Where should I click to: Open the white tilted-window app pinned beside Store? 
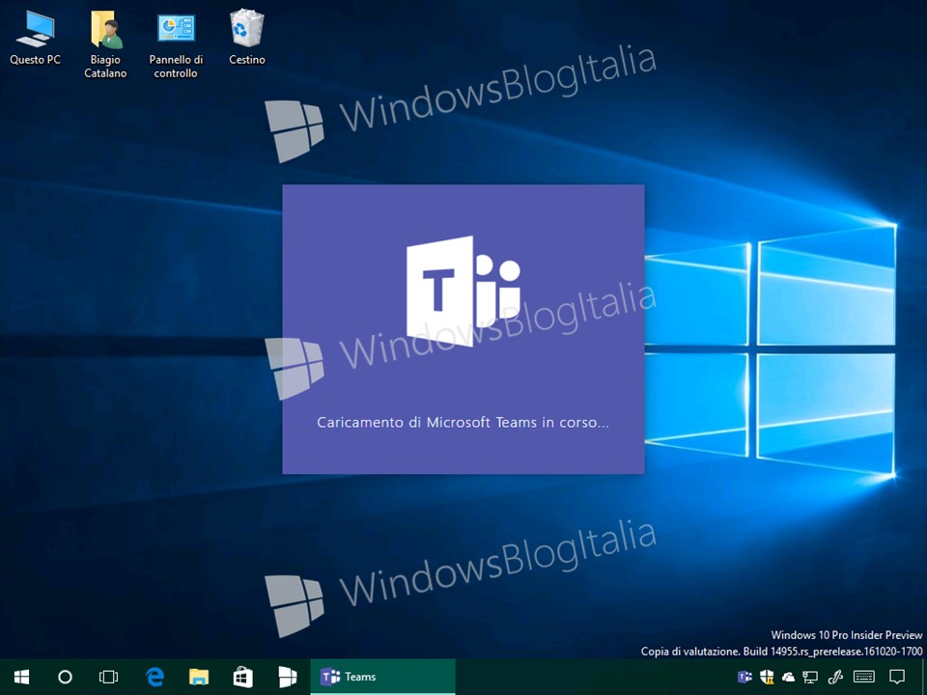(288, 677)
